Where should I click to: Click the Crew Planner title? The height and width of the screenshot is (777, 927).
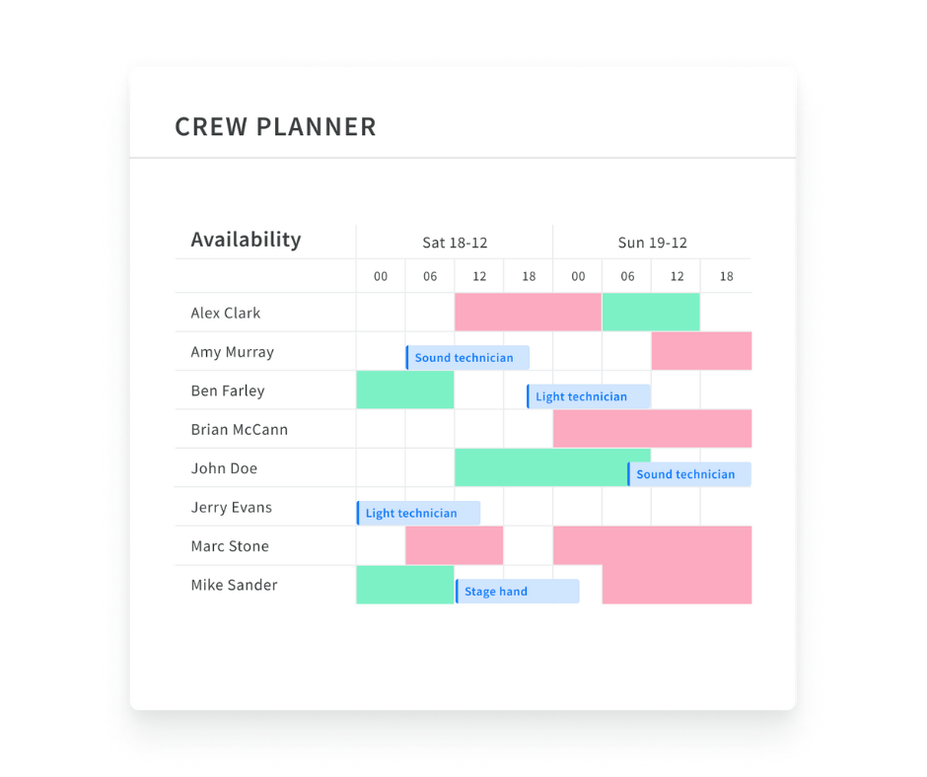click(275, 127)
